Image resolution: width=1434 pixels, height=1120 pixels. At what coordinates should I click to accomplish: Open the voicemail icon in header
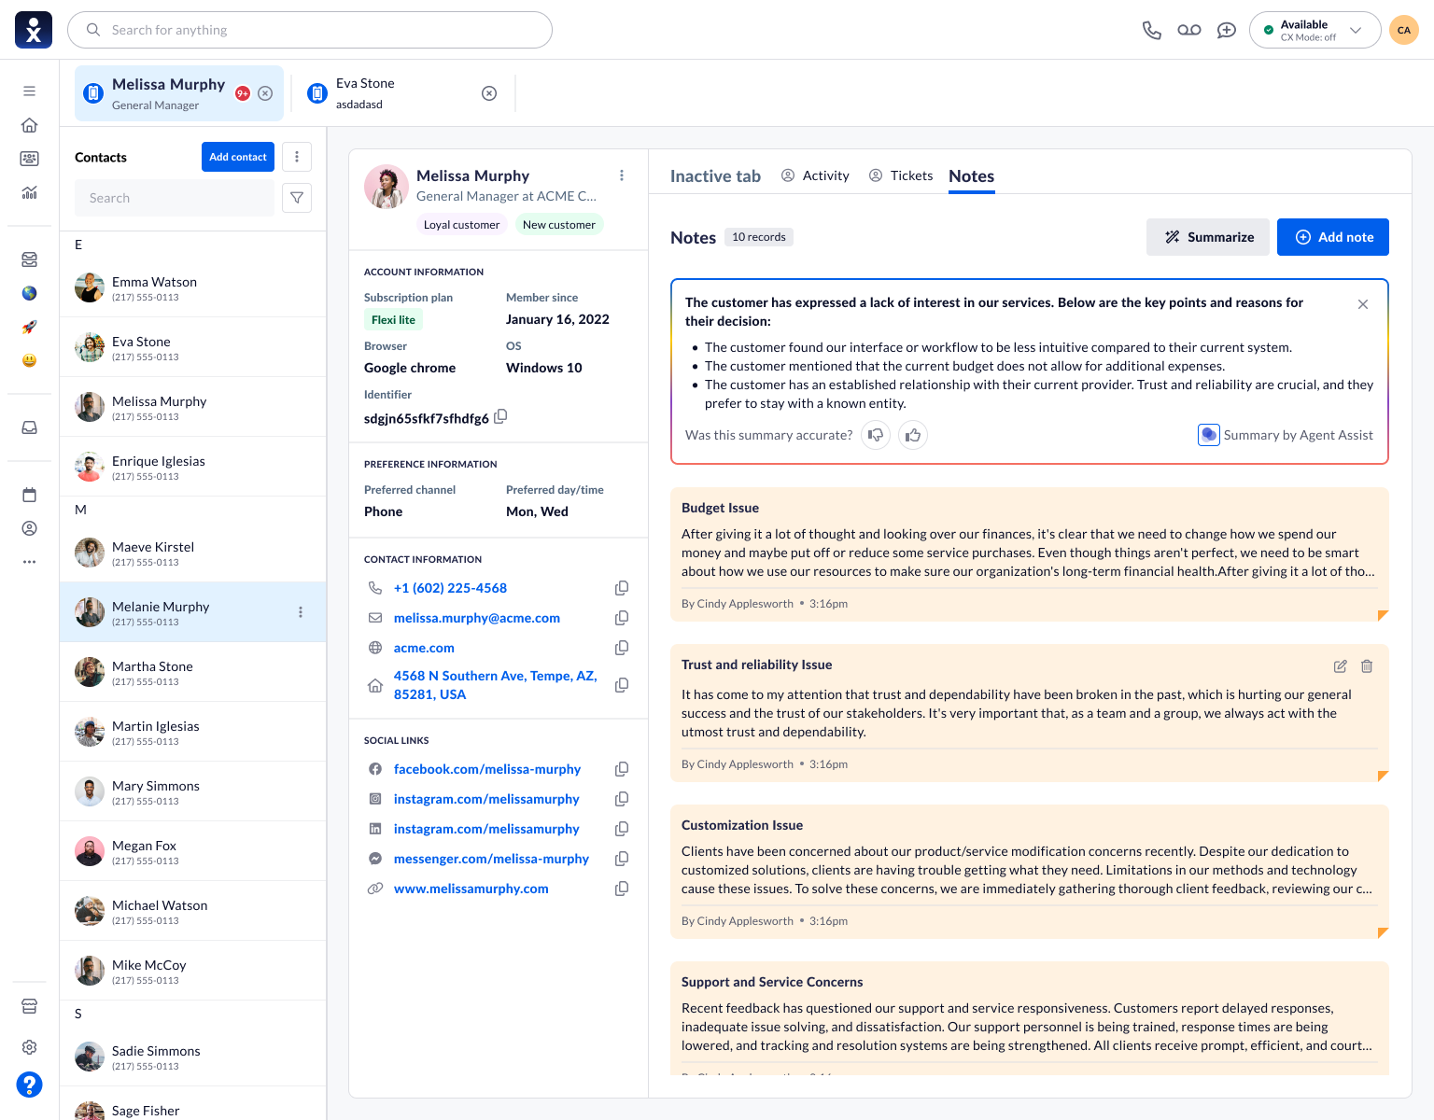tap(1189, 30)
